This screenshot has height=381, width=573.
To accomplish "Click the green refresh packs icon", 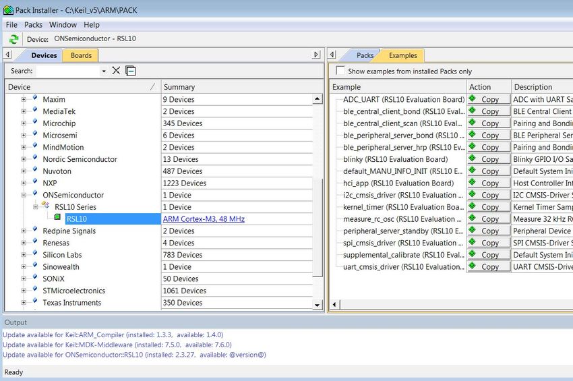I will click(13, 39).
